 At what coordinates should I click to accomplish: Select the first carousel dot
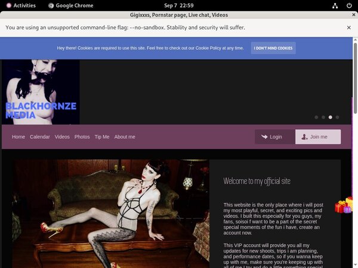click(x=316, y=117)
